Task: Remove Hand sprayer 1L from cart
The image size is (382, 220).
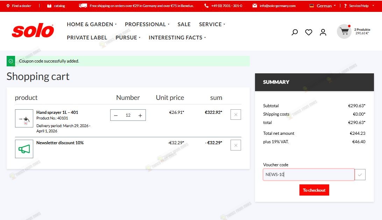Action: 235,115
